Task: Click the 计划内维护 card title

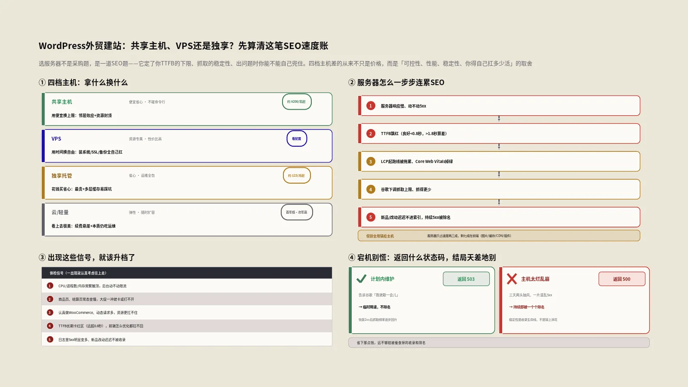Action: pyautogui.click(x=382, y=279)
